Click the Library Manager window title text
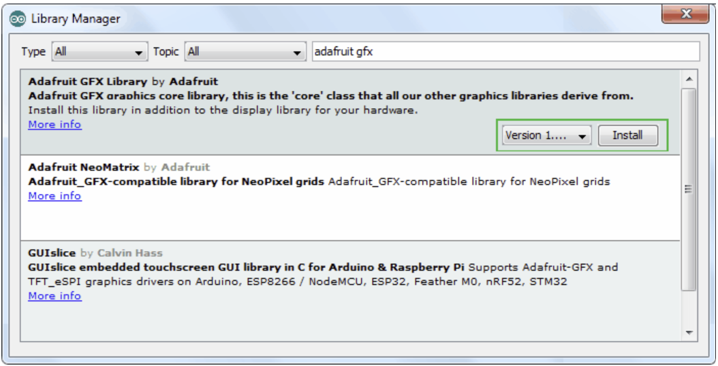Image resolution: width=718 pixels, height=366 pixels. tap(76, 19)
